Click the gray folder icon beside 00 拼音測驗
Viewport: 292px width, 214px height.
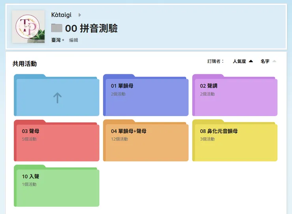(x=57, y=28)
